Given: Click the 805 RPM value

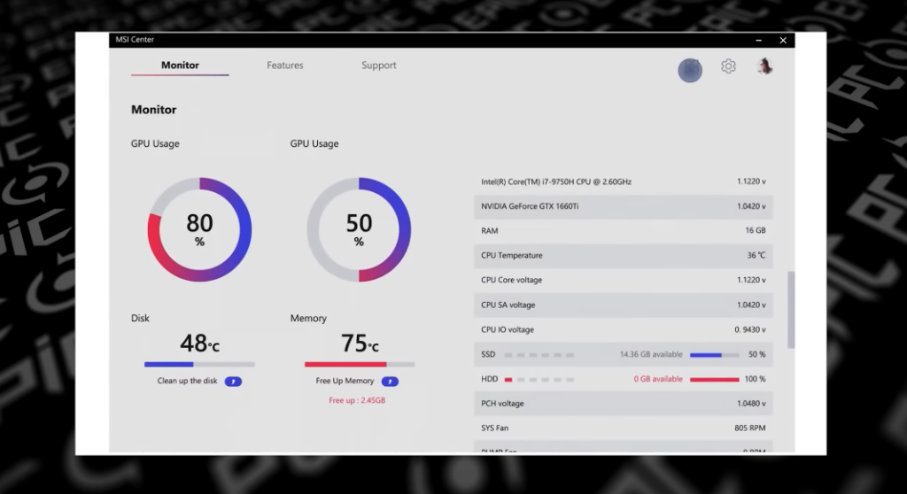Looking at the screenshot, I should (749, 428).
